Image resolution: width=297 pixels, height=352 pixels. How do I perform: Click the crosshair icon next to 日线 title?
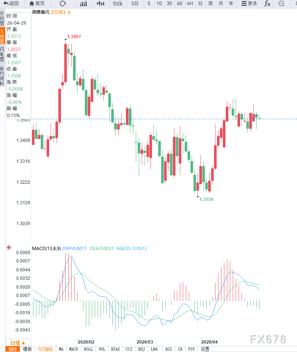69,12
